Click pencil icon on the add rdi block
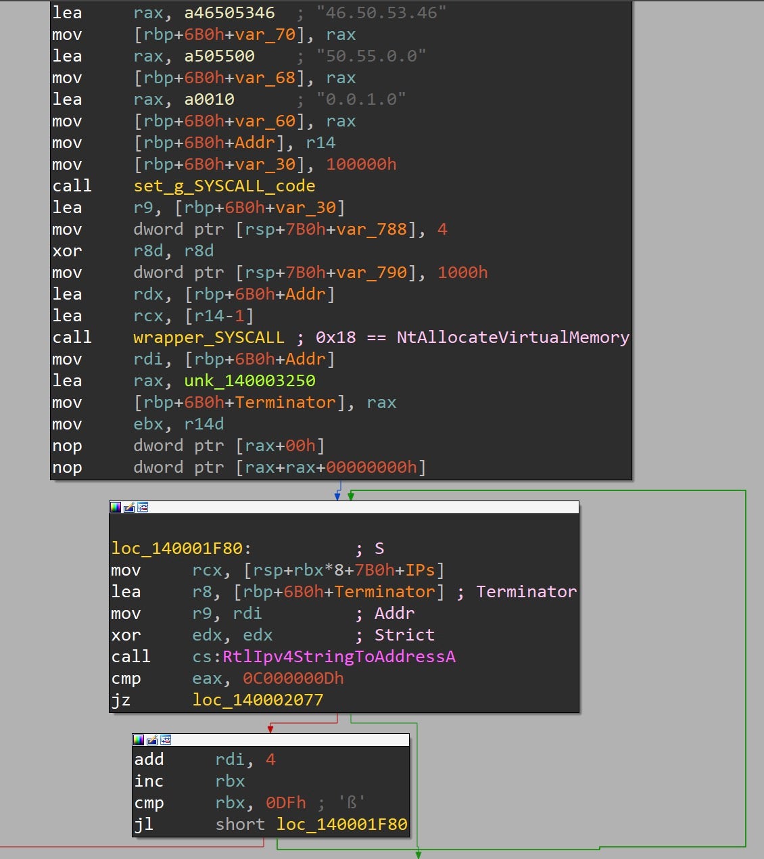This screenshot has width=764, height=859. click(152, 740)
